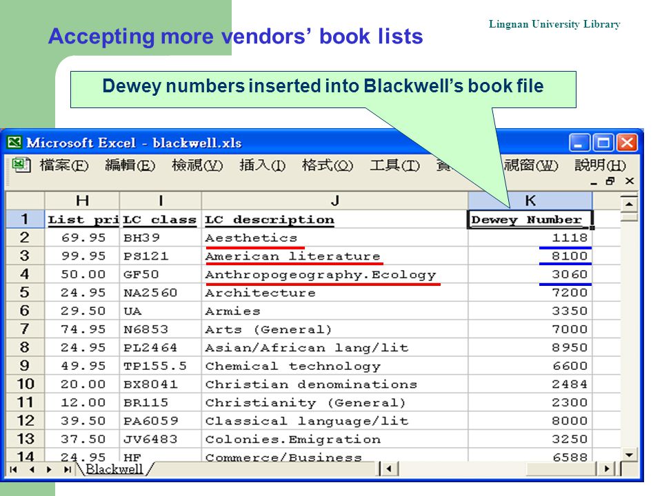662x496 pixels.
Task: Click Dewey number cell 1118
Action: pos(530,238)
